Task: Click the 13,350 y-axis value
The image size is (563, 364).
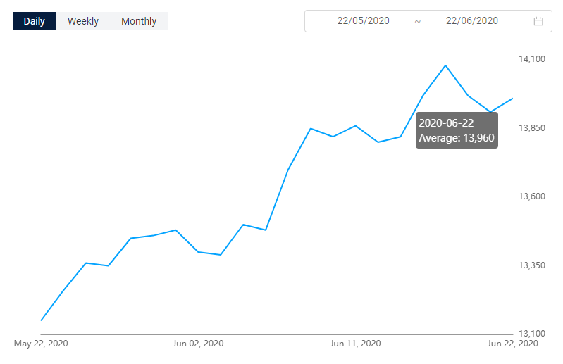Action: tap(532, 265)
